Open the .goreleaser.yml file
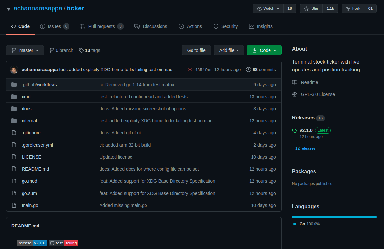Screen dimensions: 384x249 [37, 145]
